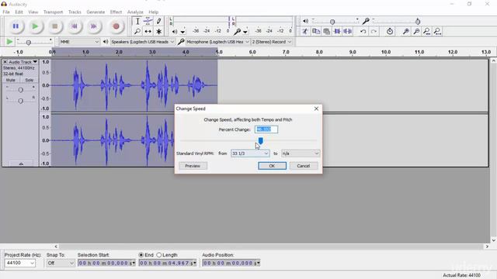
Task: Click the playback volume slider knob
Action: click(x=332, y=22)
